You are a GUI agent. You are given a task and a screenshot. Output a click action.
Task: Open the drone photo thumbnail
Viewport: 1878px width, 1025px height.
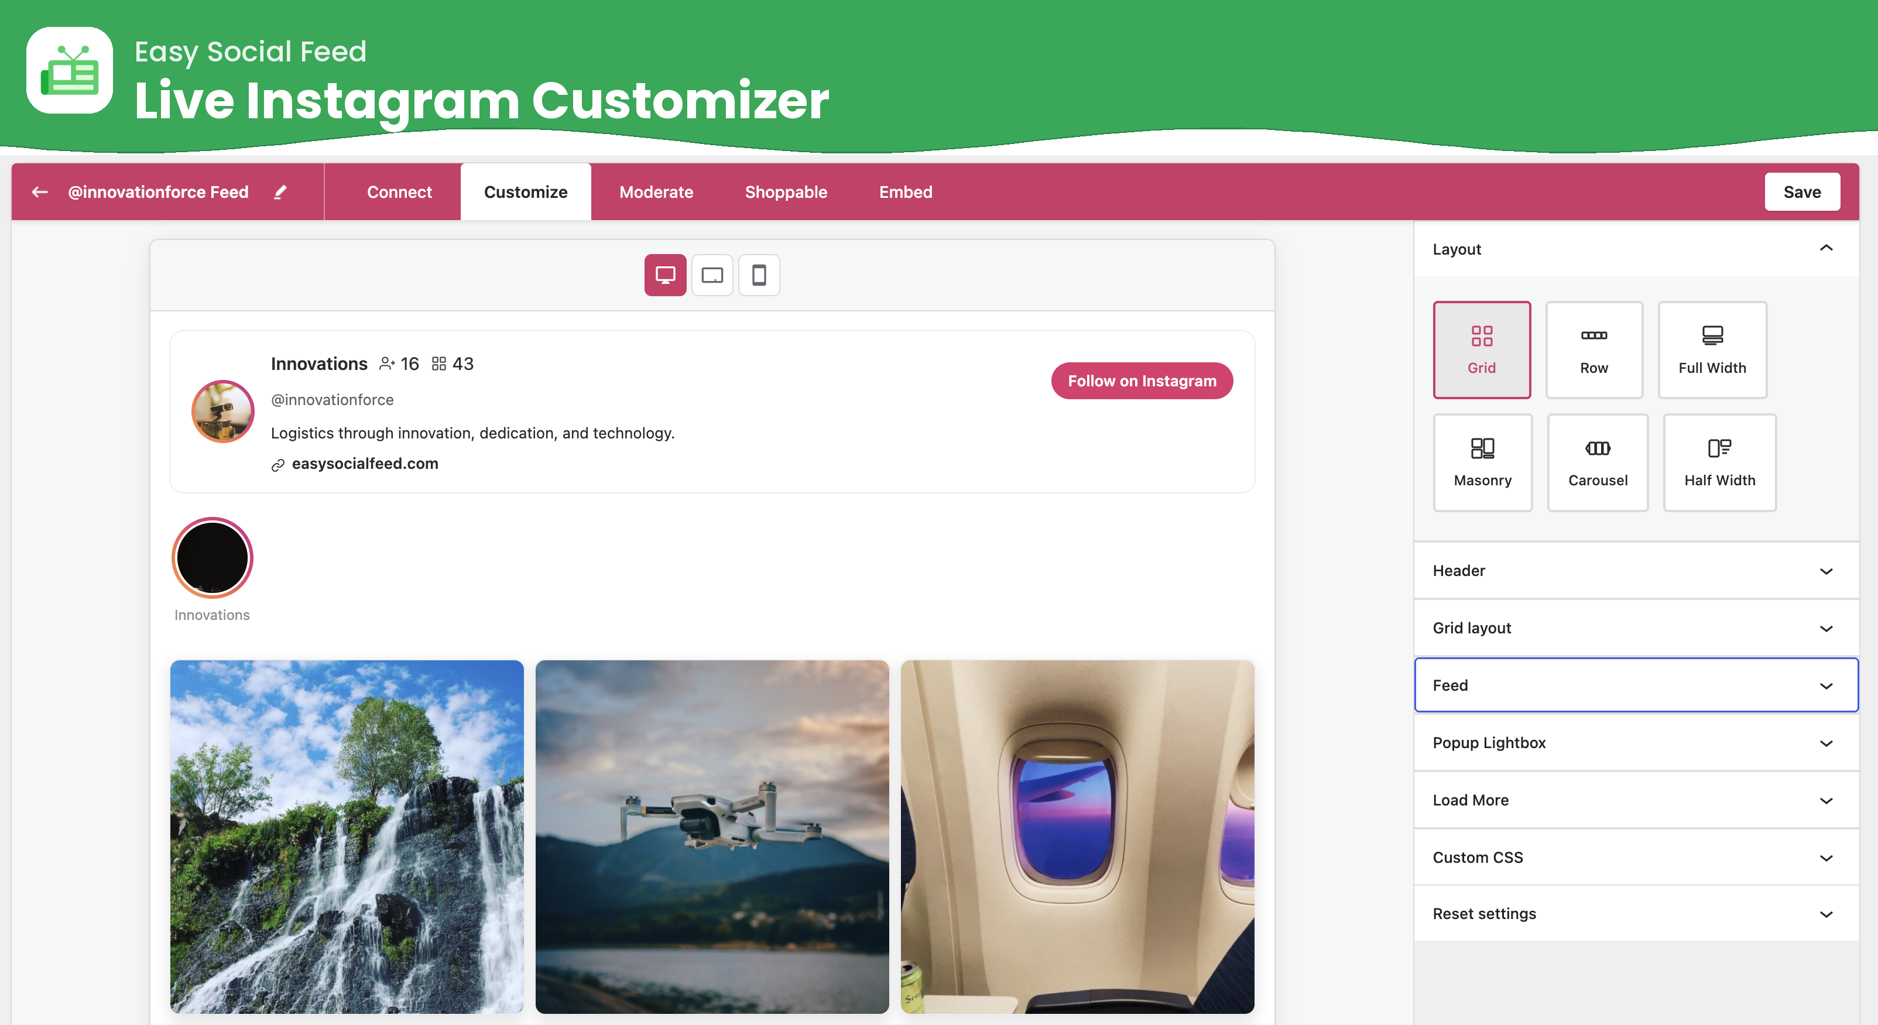coord(712,837)
